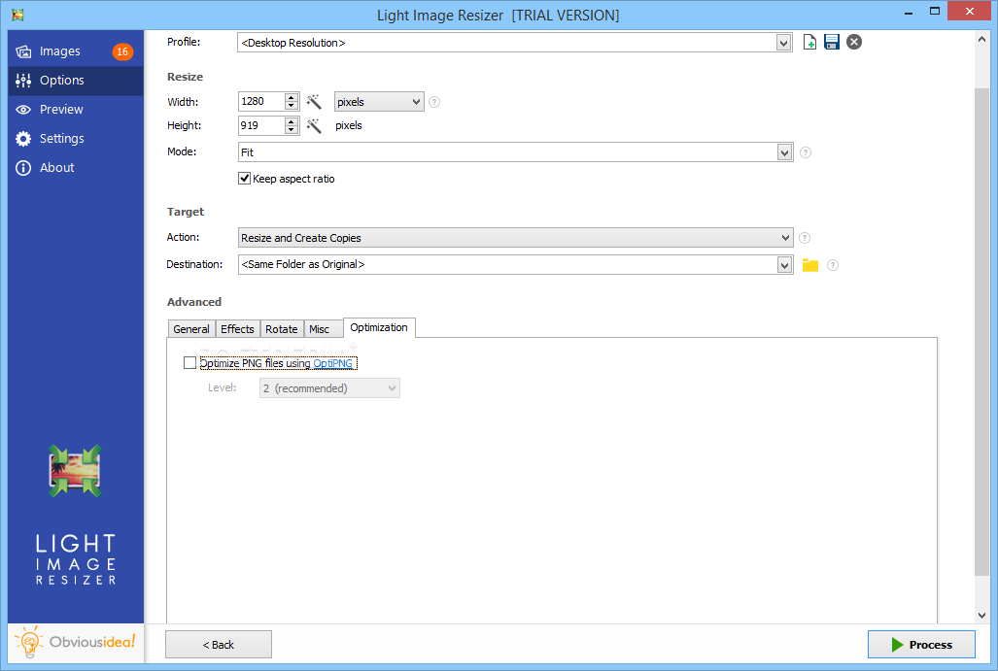Click the scrollbar down arrow
The width and height of the screenshot is (998, 671).
coord(982,615)
